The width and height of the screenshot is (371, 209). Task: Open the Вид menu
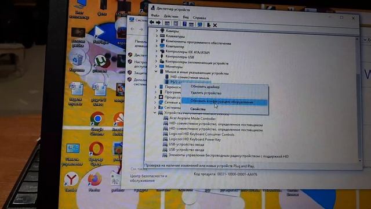[185, 17]
